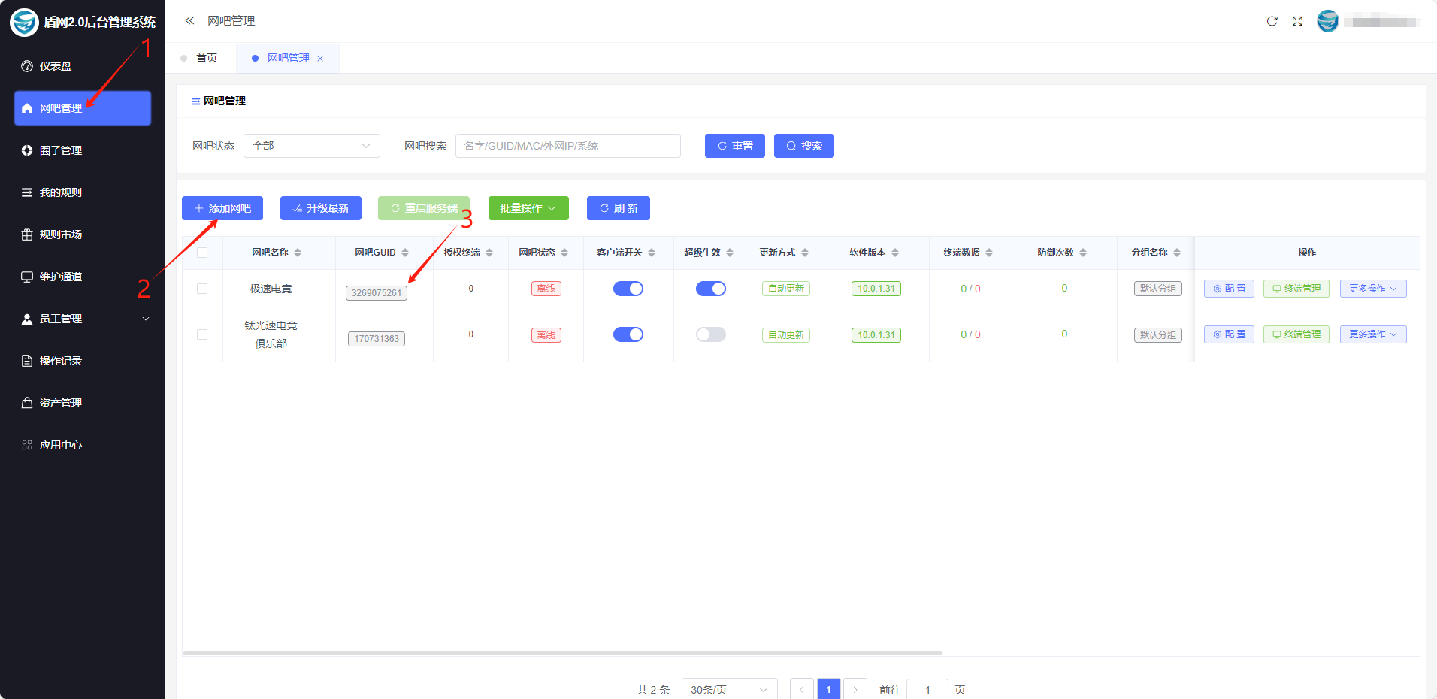Enable 超级生效 toggle for 钛光速电竞俱乐部
Screen dimensions: 1437x699
(711, 334)
